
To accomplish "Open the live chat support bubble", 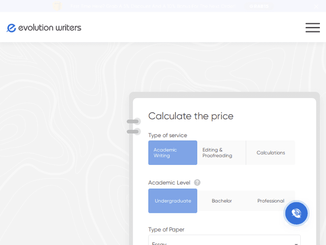I will coord(296,213).
